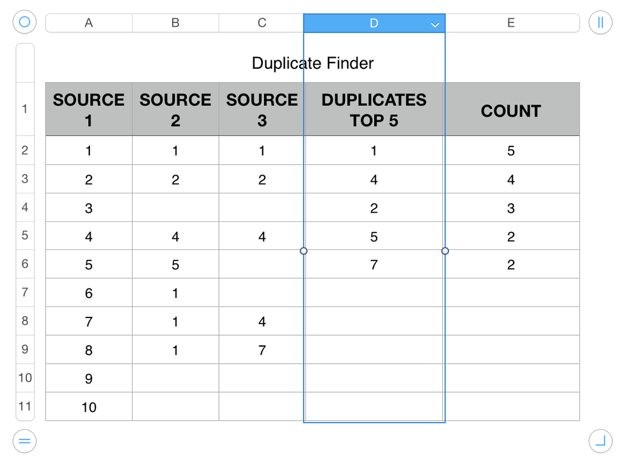Open column D dropdown arrow menu

point(435,25)
